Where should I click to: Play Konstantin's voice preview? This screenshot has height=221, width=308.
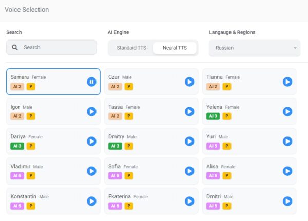(x=91, y=201)
